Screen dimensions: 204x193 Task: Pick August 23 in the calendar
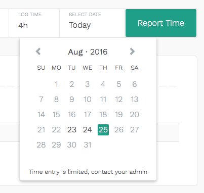72,130
